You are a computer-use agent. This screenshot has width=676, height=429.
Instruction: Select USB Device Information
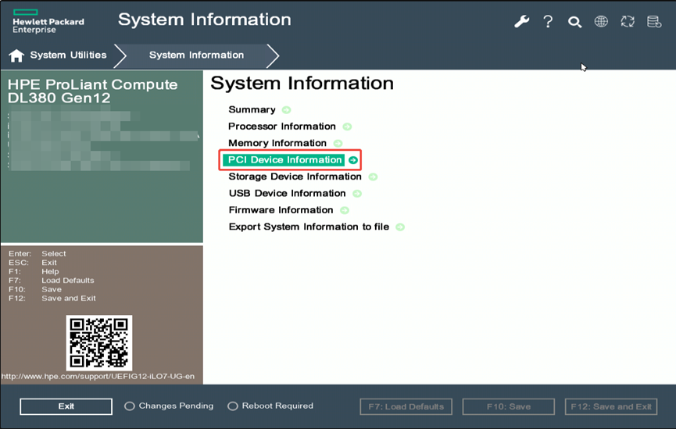tap(287, 193)
